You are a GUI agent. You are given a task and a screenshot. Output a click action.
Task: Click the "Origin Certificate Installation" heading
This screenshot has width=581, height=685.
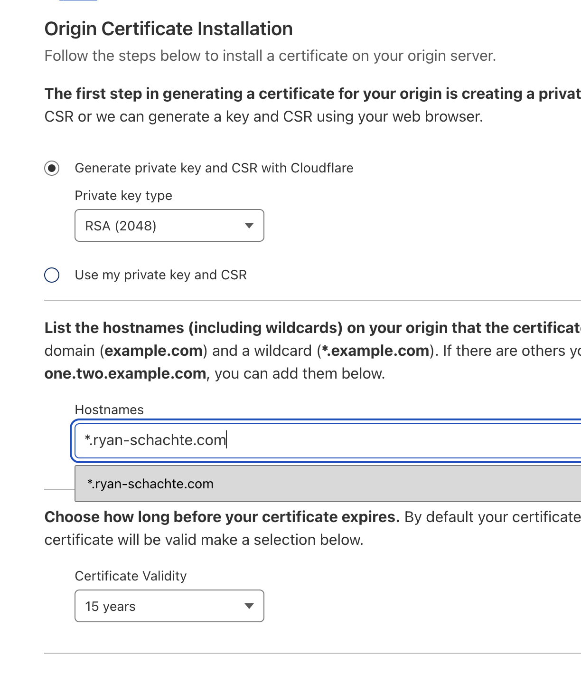point(169,29)
